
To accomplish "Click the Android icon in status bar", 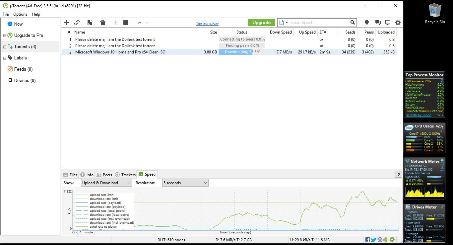I will (386, 240).
